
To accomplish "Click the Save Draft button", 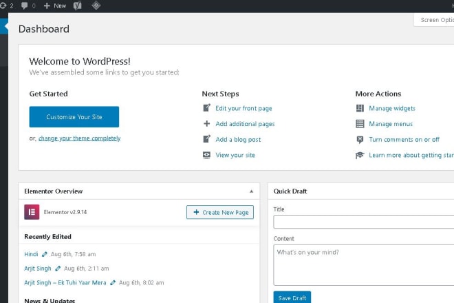I will [292, 297].
